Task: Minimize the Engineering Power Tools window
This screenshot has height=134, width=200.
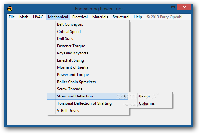Action: 165,7
